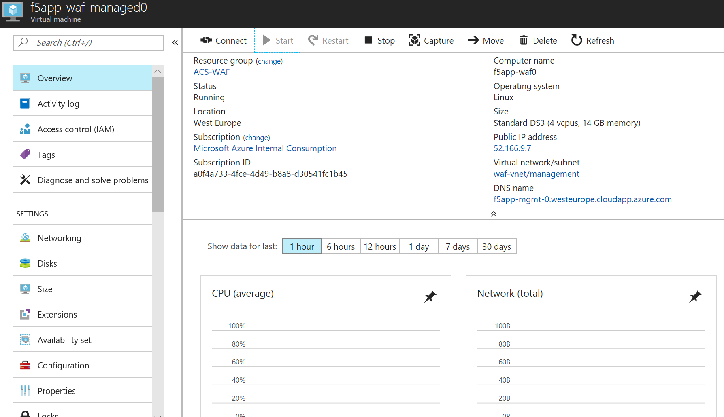This screenshot has width=724, height=417.
Task: Click the sidebar search field
Action: [88, 42]
